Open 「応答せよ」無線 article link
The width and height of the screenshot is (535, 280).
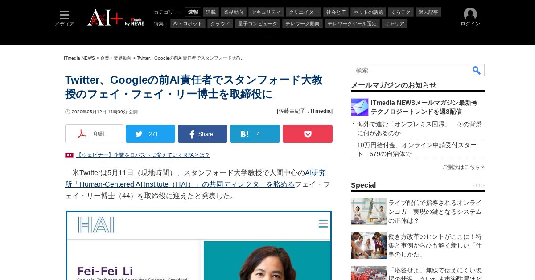[435, 273]
